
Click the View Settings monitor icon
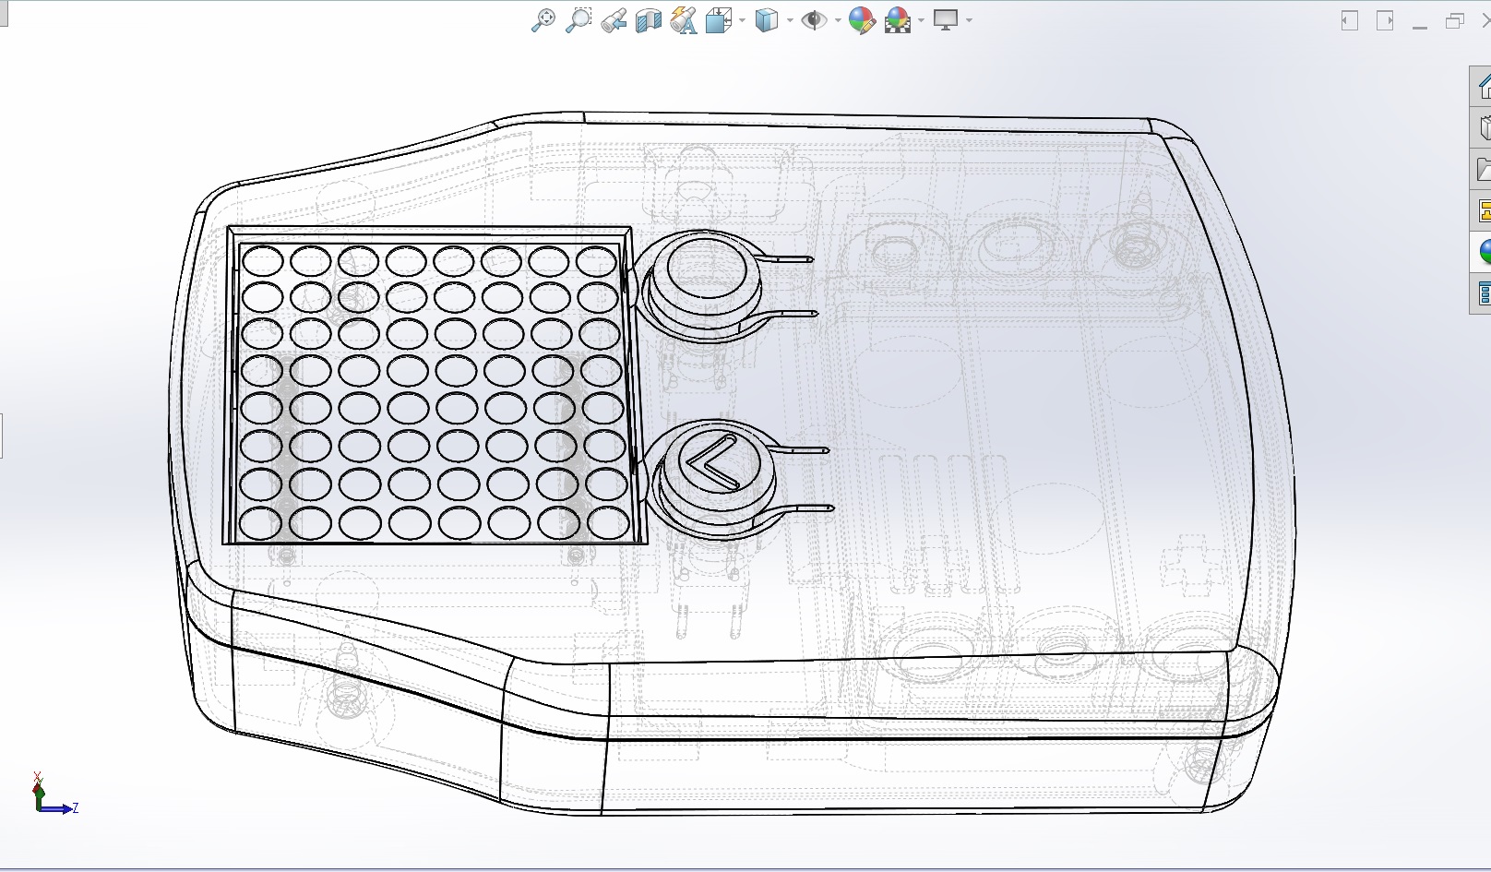coord(946,20)
